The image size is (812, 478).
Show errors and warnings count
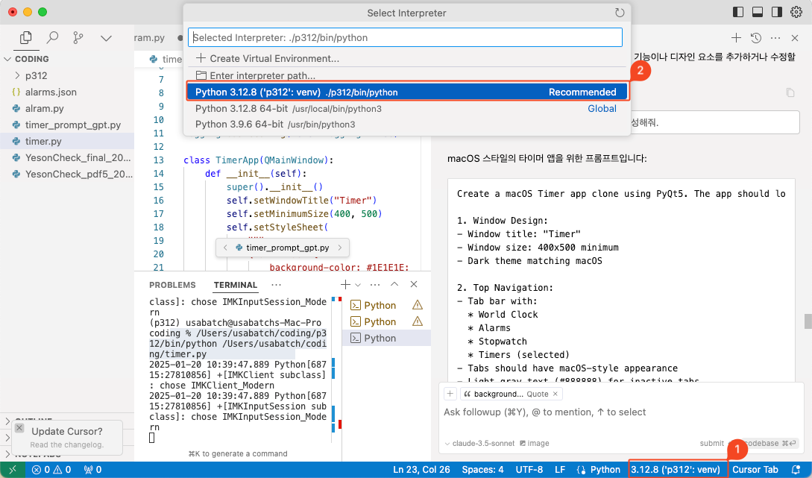pos(51,470)
